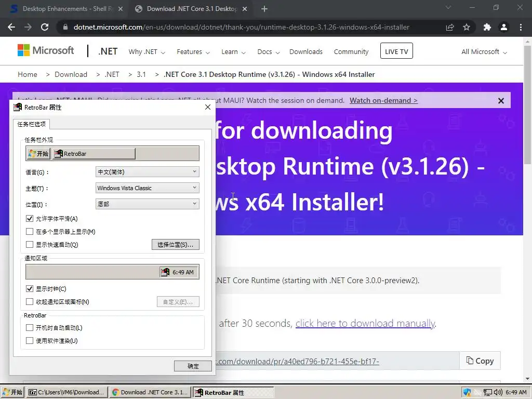Select the Download .NET Core 3.1 browser tab

tap(191, 9)
